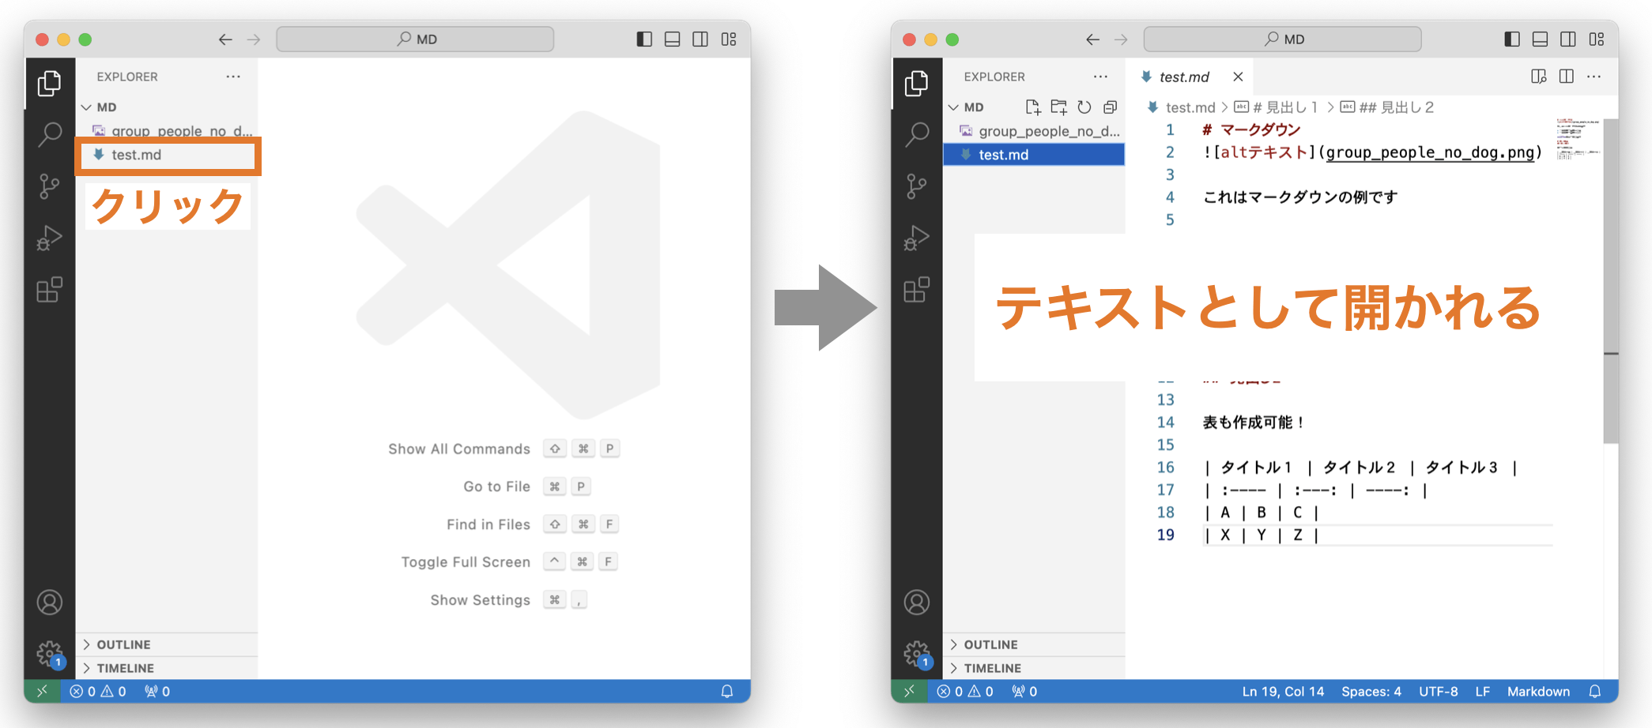Collapse all folders in right Explorer
This screenshot has width=1652, height=728.
(x=1110, y=107)
